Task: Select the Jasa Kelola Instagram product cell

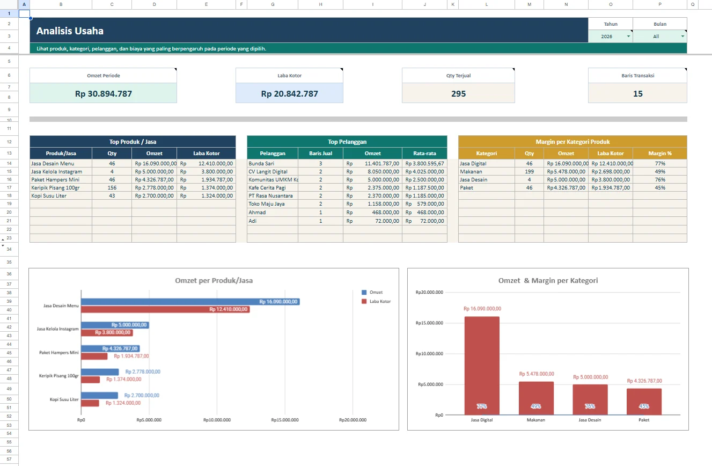Action: pos(61,171)
